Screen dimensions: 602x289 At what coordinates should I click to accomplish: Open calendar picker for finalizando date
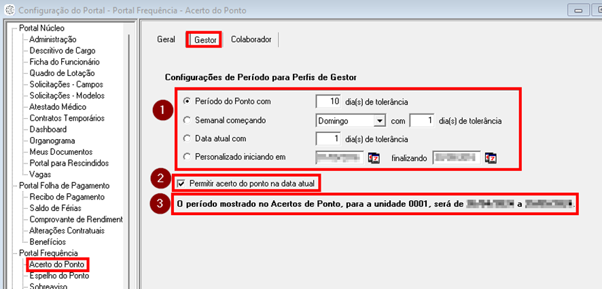coord(491,158)
